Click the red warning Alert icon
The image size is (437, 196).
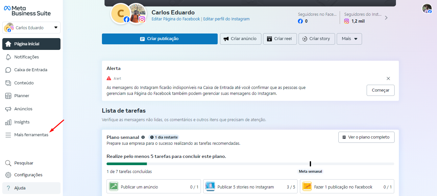109,78
